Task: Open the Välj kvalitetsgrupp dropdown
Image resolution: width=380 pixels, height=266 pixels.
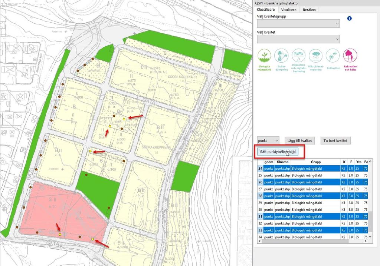Action: click(x=298, y=23)
